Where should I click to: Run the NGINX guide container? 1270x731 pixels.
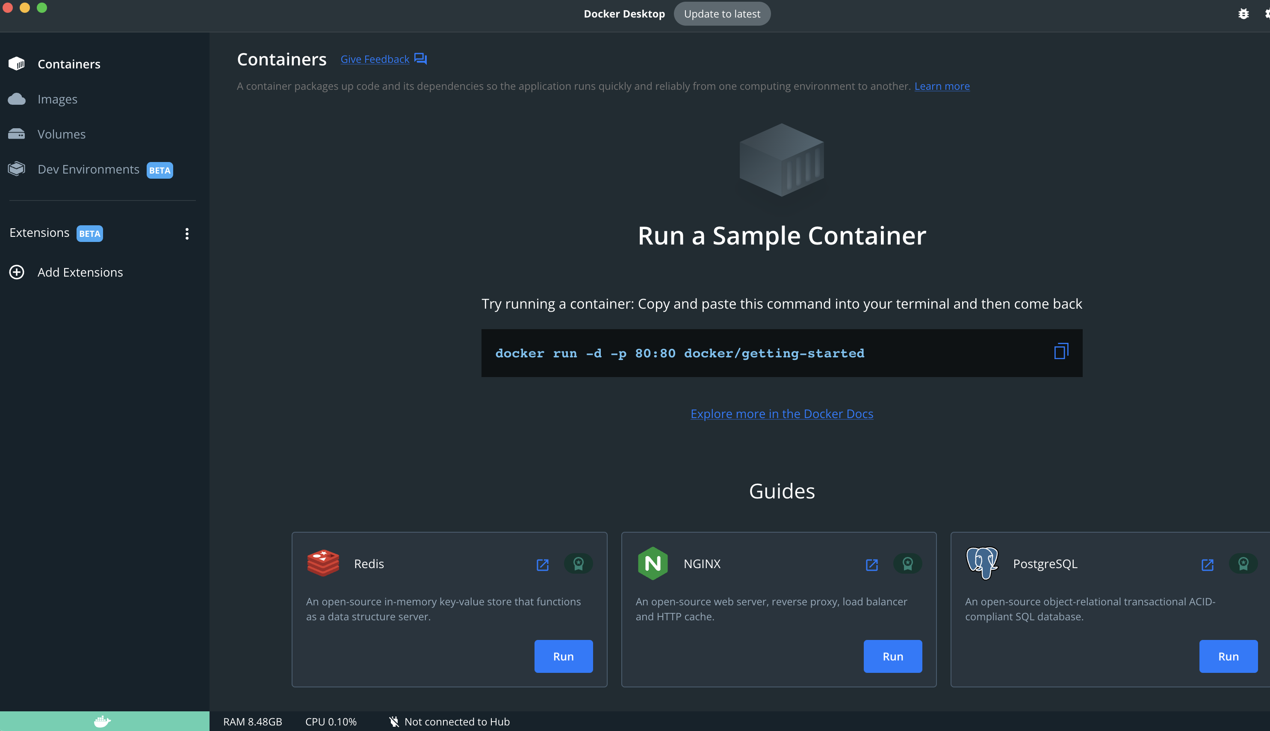point(893,656)
